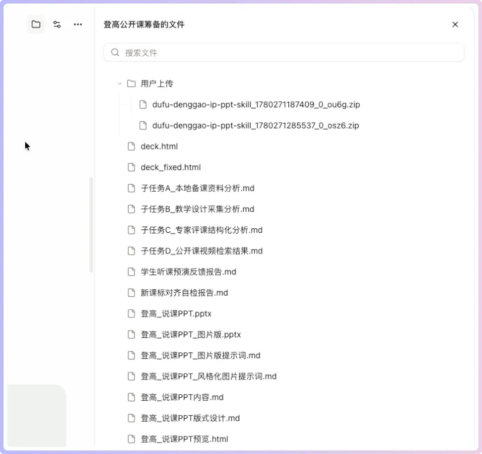Open 子任务D_公开课视频检索结果.md
The width and height of the screenshot is (482, 454).
[x=201, y=250]
